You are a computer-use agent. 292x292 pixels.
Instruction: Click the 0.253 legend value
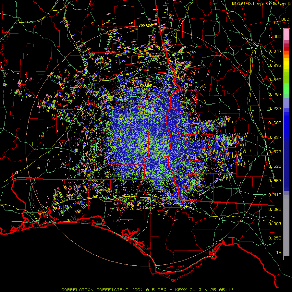pos(275,238)
